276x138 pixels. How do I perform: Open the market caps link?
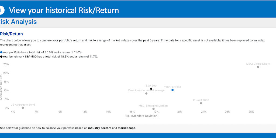coord(126,128)
